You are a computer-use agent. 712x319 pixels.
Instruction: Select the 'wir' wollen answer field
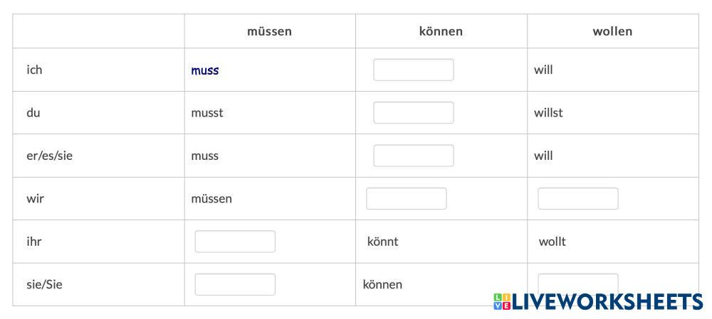point(577,198)
